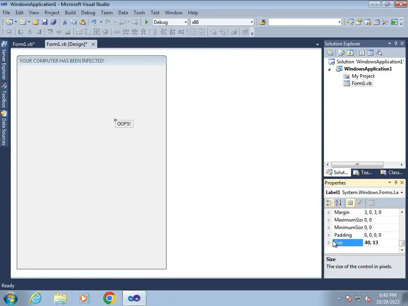Open Toolbox using the wrench icon
The height and width of the screenshot is (306, 408).
pyautogui.click(x=385, y=22)
